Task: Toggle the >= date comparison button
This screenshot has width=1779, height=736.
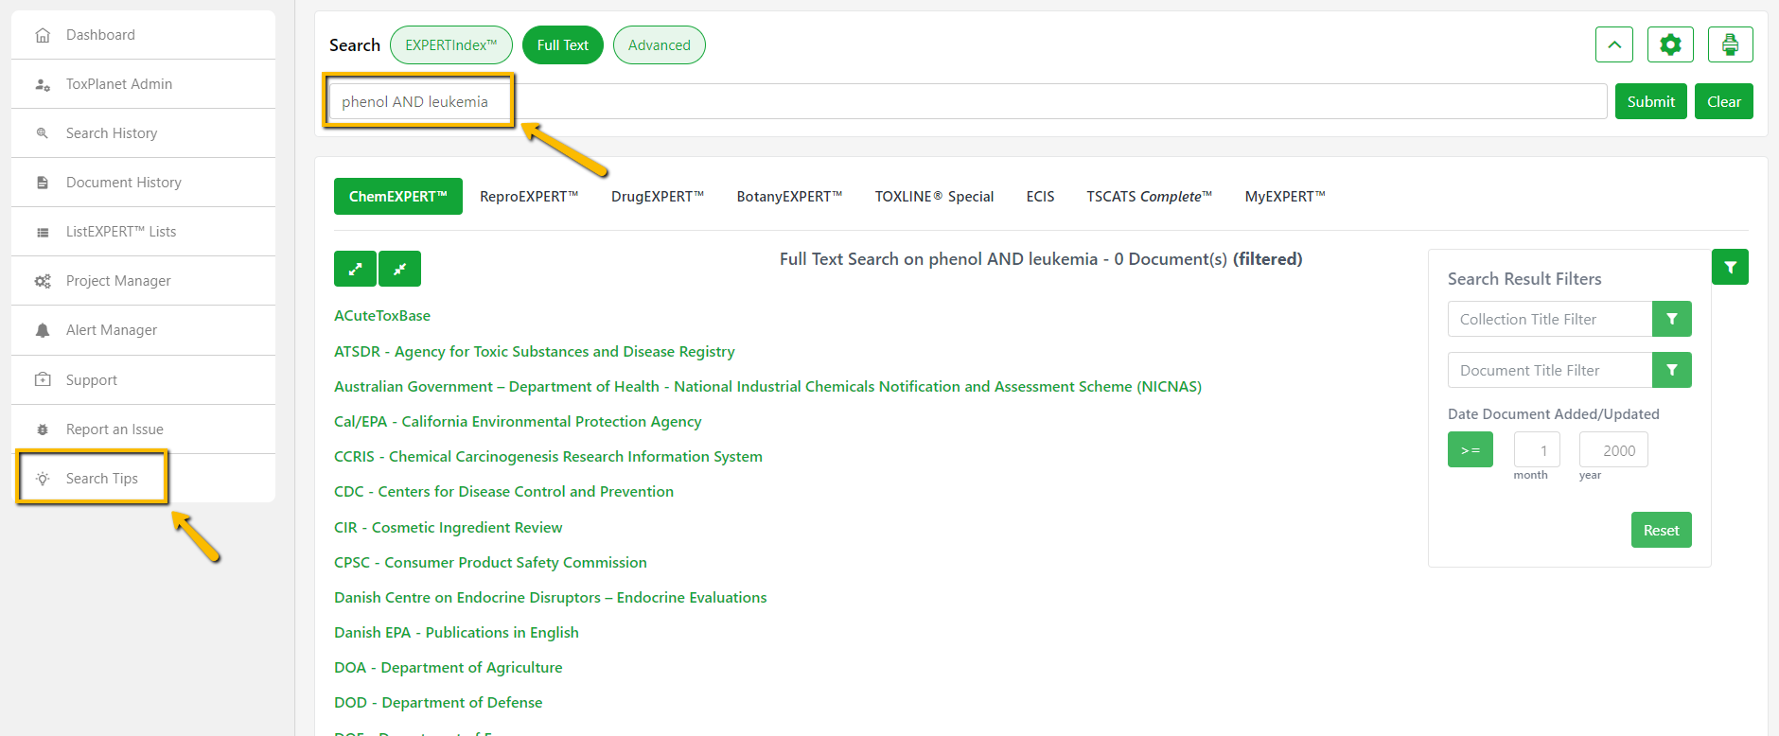Action: coord(1470,449)
